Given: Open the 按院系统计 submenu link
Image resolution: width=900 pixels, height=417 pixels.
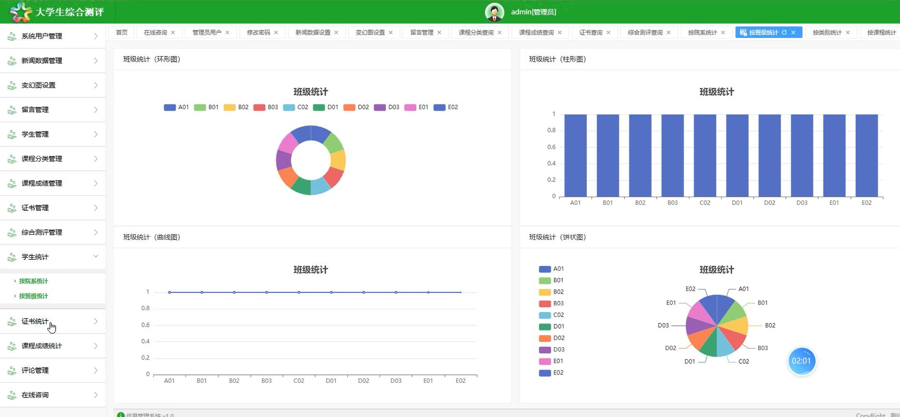Looking at the screenshot, I should (33, 281).
